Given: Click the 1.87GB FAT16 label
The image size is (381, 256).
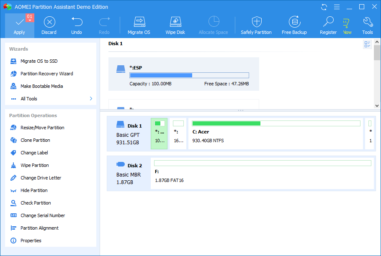Looking at the screenshot, I should pyautogui.click(x=169, y=180).
